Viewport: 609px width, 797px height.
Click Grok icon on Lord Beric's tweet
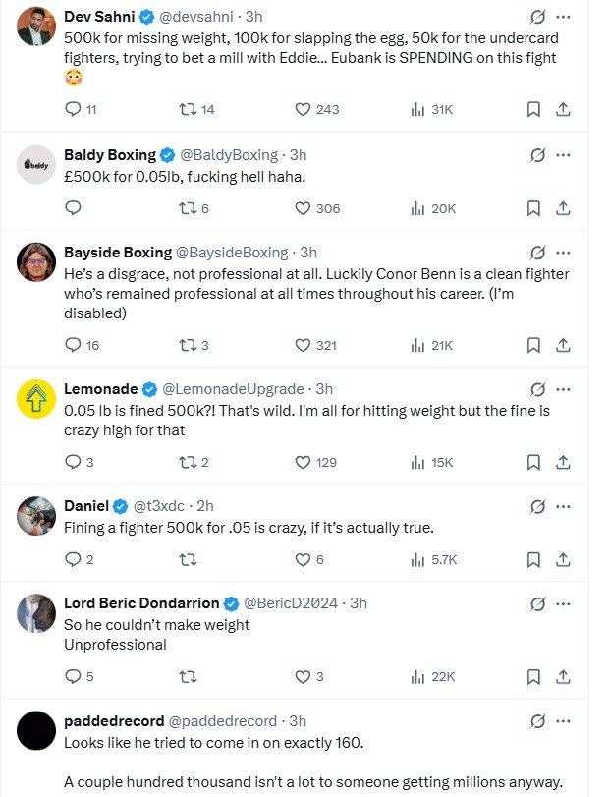click(537, 603)
